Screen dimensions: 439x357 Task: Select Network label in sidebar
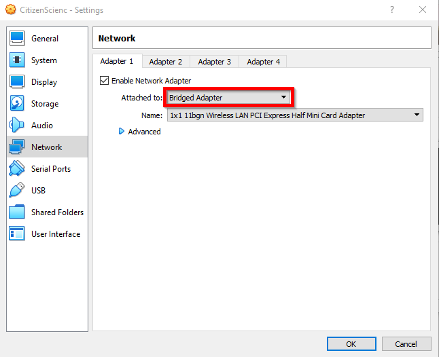pyautogui.click(x=46, y=147)
